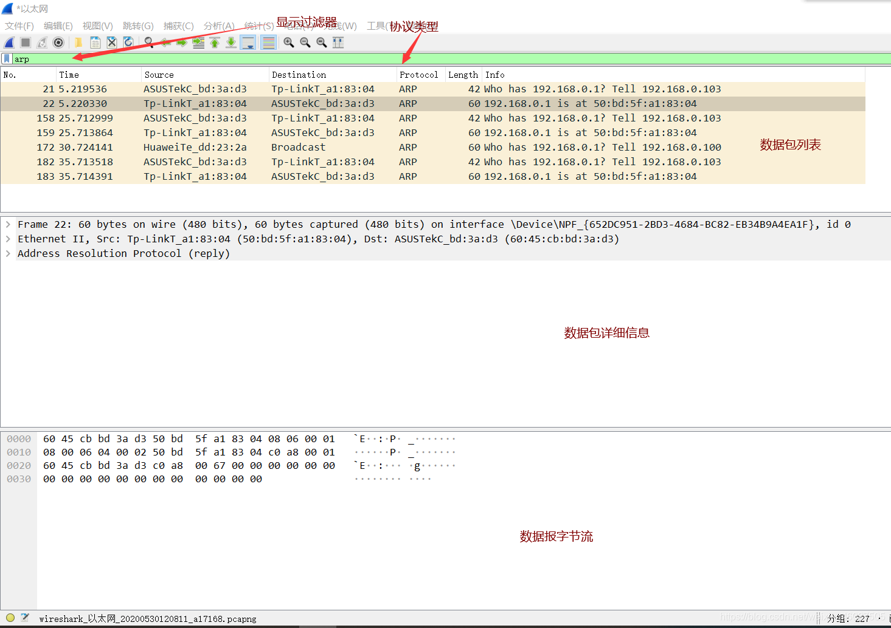The height and width of the screenshot is (628, 891).
Task: Open the 文件(F) menu
Action: click(x=19, y=26)
